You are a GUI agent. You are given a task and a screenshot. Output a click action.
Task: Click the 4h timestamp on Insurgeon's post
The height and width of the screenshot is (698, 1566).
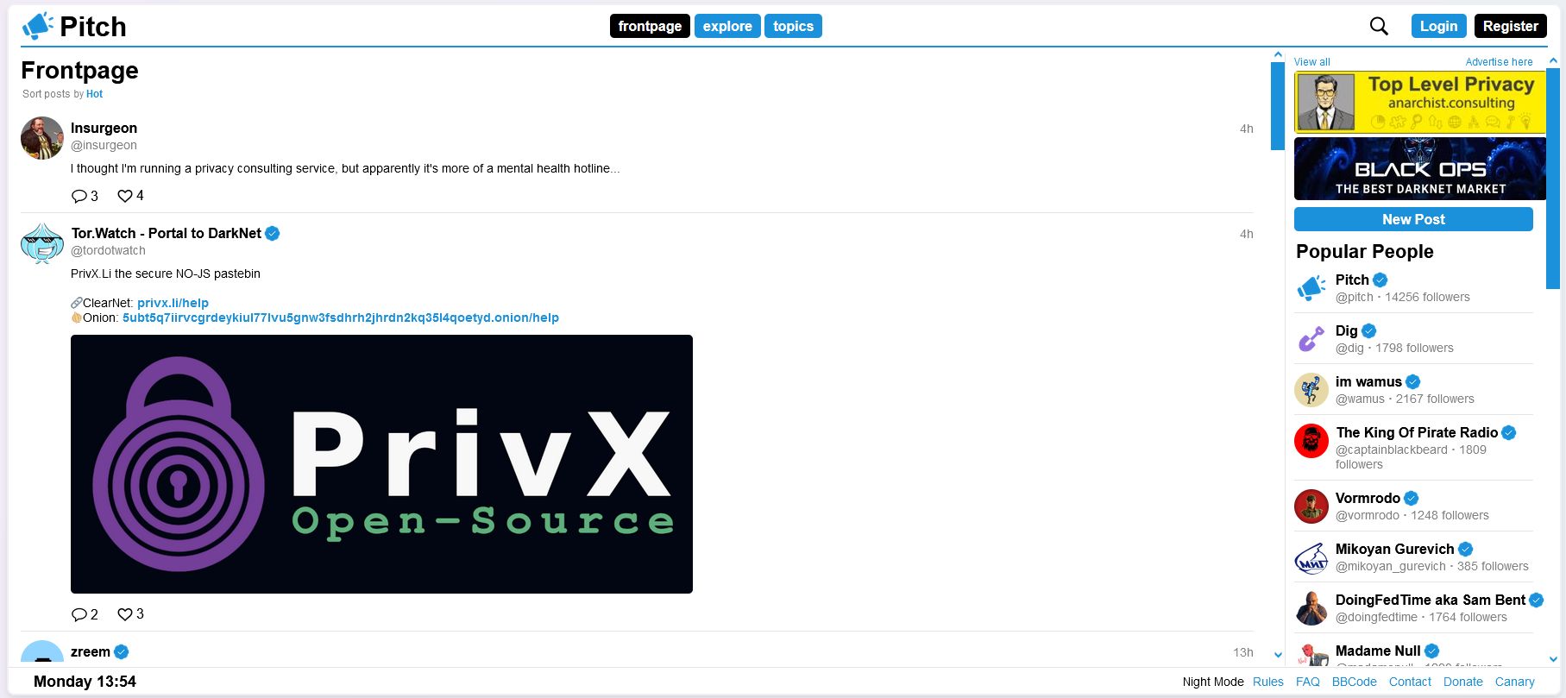1247,129
